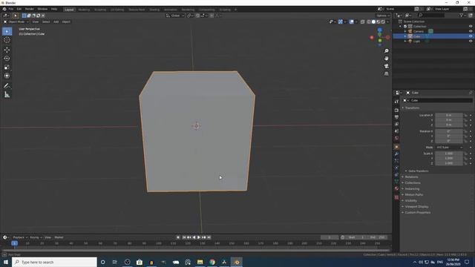Image resolution: width=475 pixels, height=267 pixels.
Task: Select the combined Transform tool
Action: tap(7, 76)
